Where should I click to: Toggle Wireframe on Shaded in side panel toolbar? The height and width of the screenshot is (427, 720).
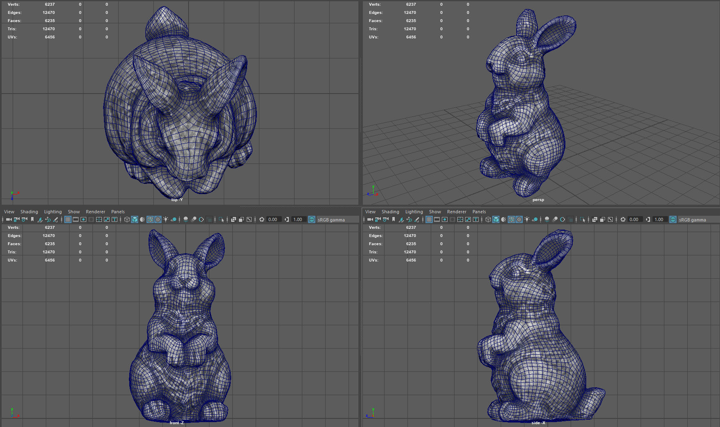pos(511,219)
